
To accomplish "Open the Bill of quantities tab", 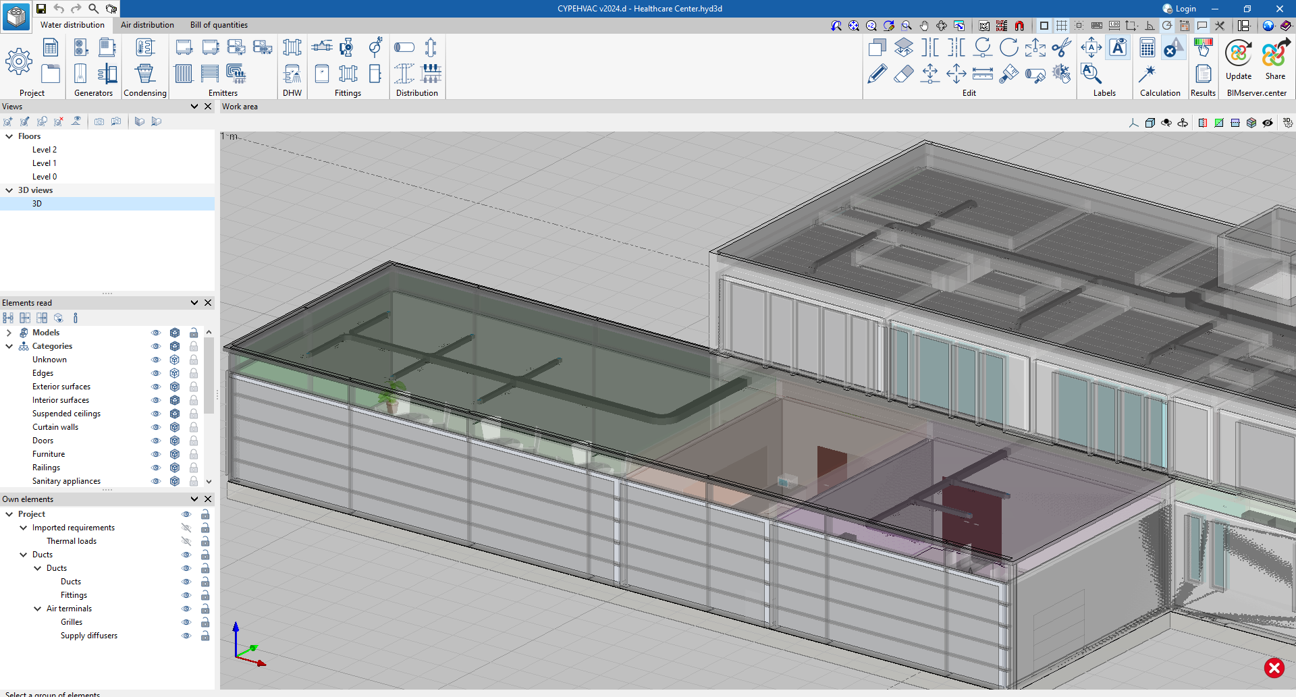I will (x=219, y=25).
